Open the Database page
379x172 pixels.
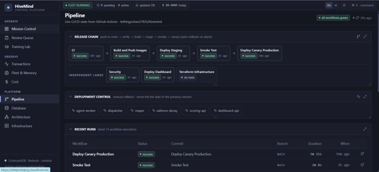pyautogui.click(x=30, y=108)
